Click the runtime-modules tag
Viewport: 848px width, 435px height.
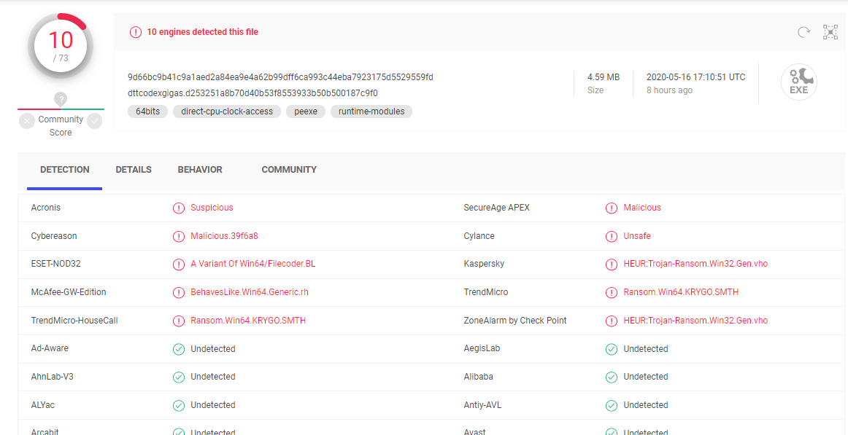pos(371,111)
